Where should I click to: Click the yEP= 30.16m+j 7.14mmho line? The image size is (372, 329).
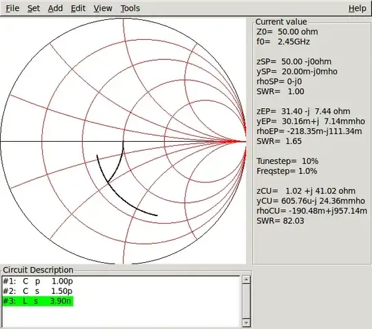click(311, 121)
